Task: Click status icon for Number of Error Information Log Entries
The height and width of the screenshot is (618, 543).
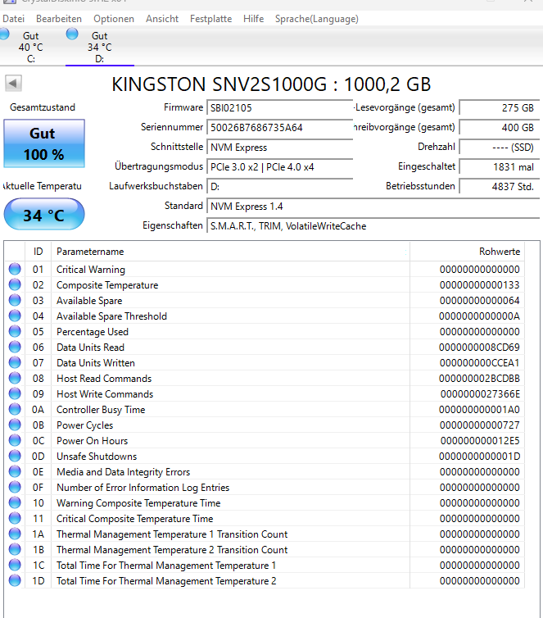Action: click(x=15, y=487)
